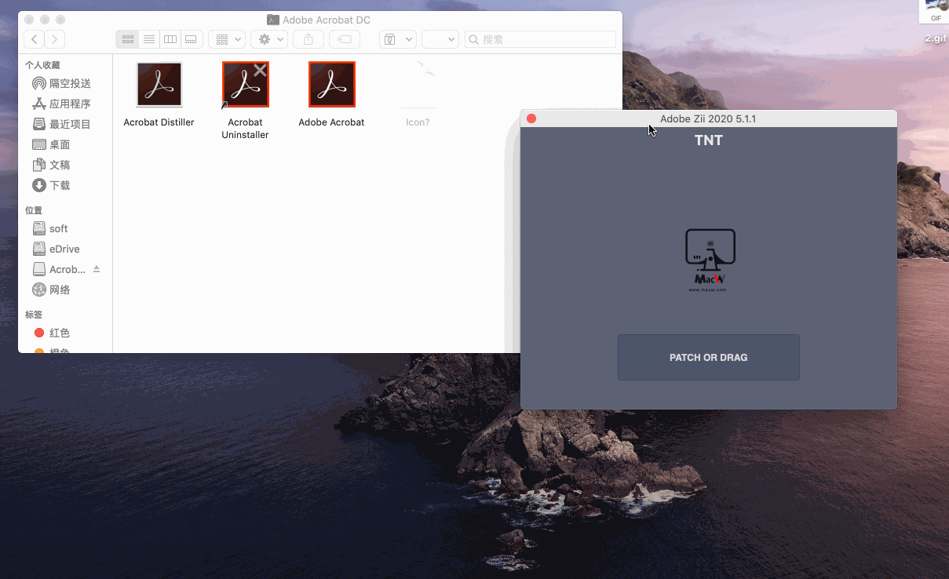Click the Finder back arrow
This screenshot has height=579, width=949.
click(x=34, y=39)
